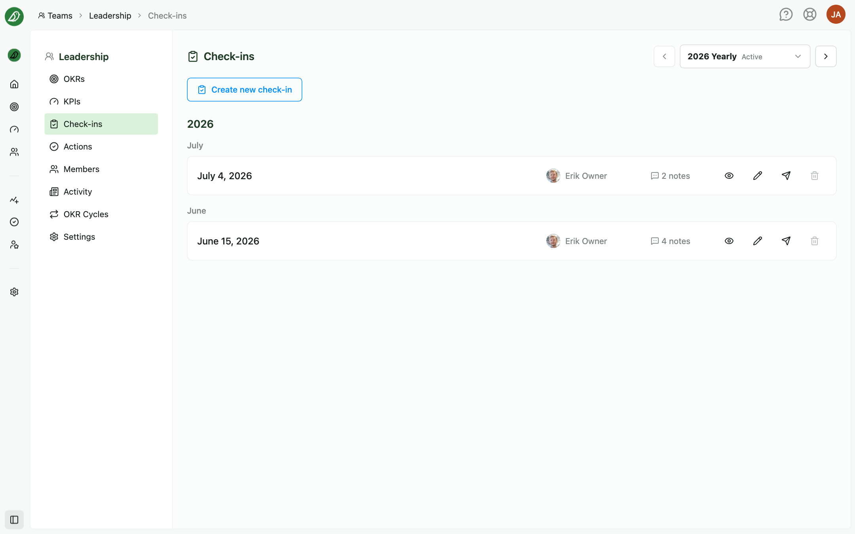855x534 pixels.
Task: Open 2 notes on July 4 check-in
Action: point(671,176)
